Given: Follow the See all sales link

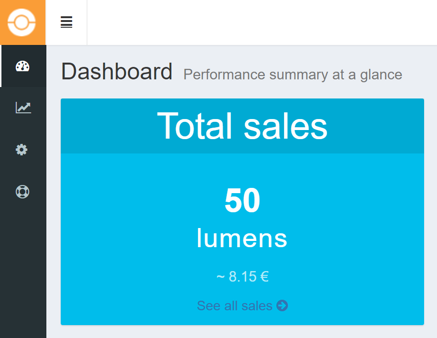Looking at the screenshot, I should [235, 305].
